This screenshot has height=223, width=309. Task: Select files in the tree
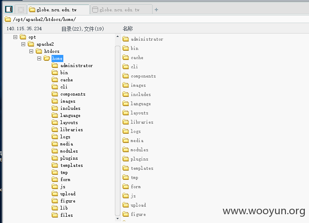point(67,215)
